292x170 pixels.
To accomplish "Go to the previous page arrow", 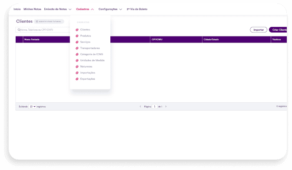I will tap(140, 106).
